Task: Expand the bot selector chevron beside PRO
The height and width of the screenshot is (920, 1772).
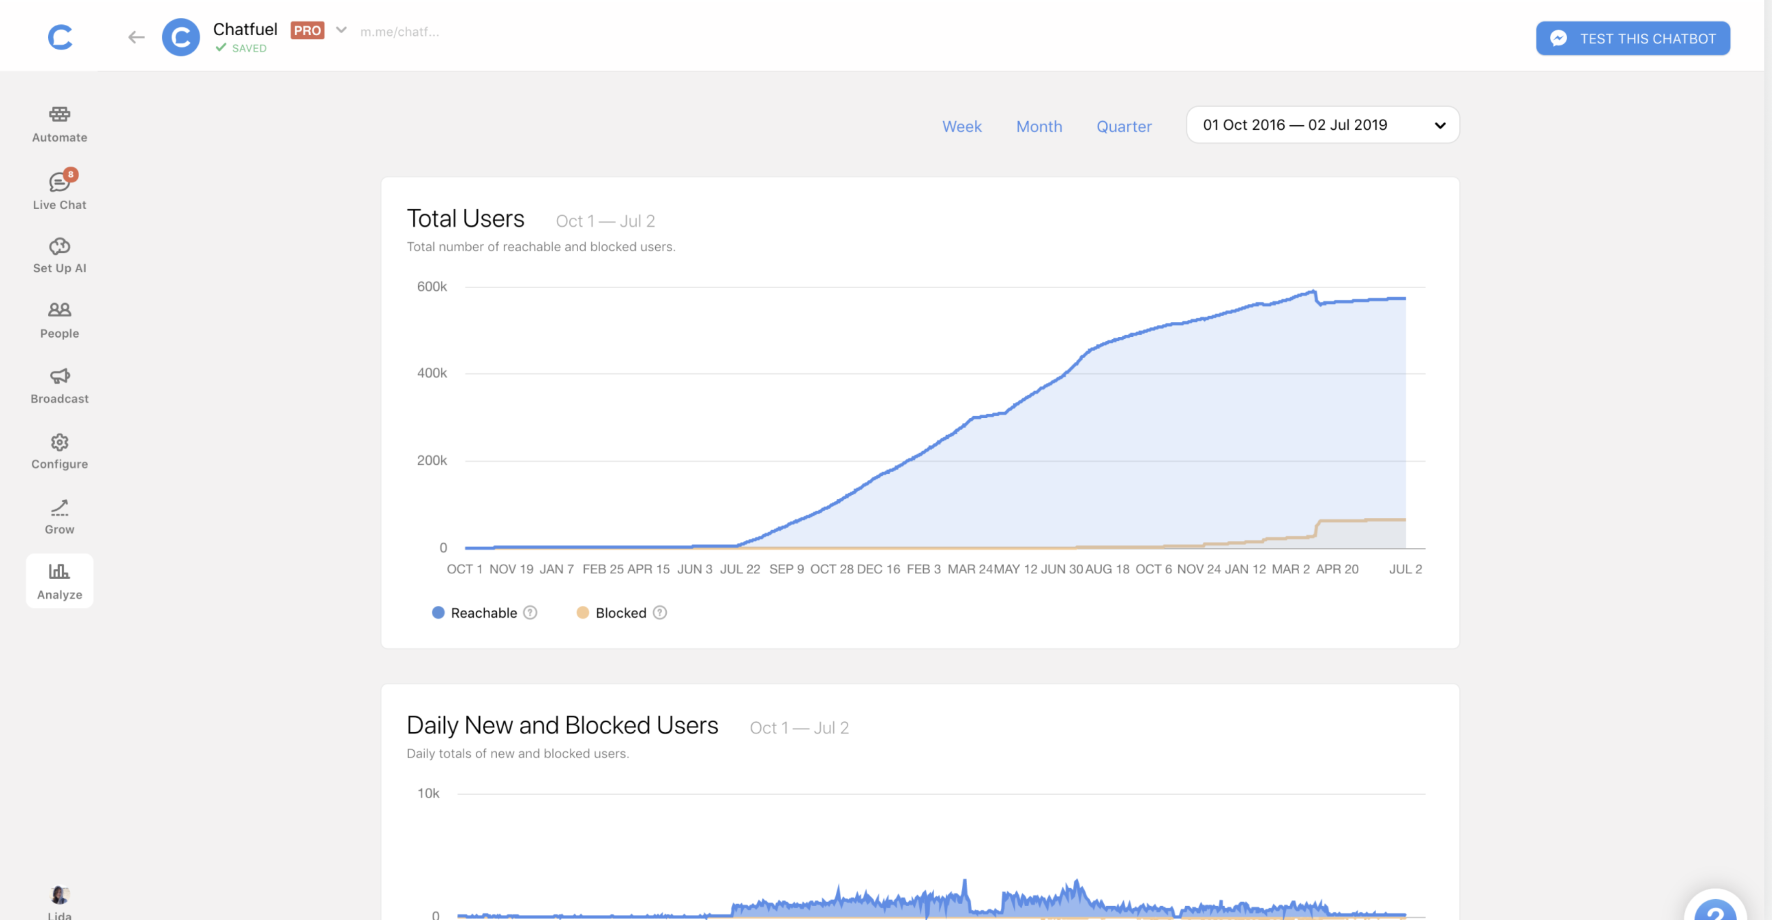Action: pyautogui.click(x=341, y=30)
